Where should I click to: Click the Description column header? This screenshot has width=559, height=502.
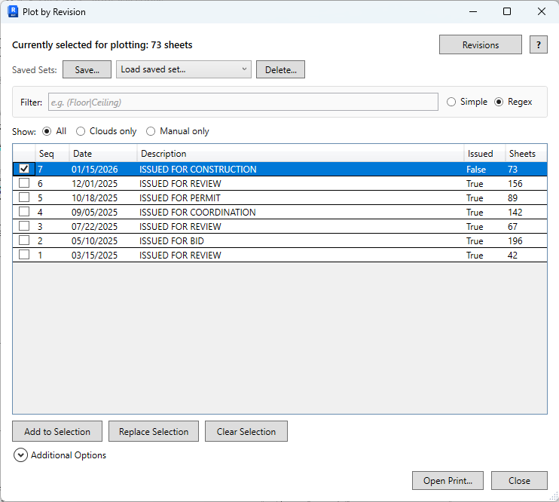point(299,154)
